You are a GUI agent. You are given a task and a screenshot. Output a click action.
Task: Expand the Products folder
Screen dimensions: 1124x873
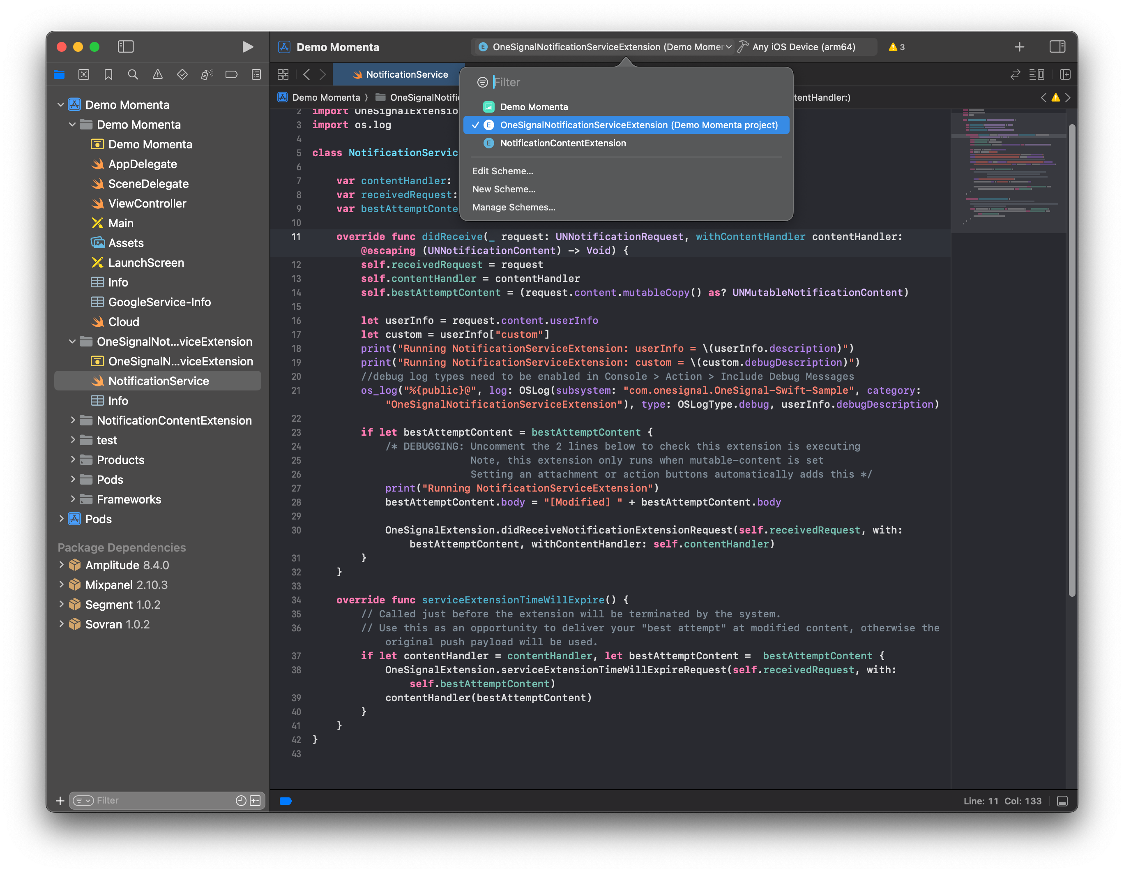pyautogui.click(x=73, y=460)
